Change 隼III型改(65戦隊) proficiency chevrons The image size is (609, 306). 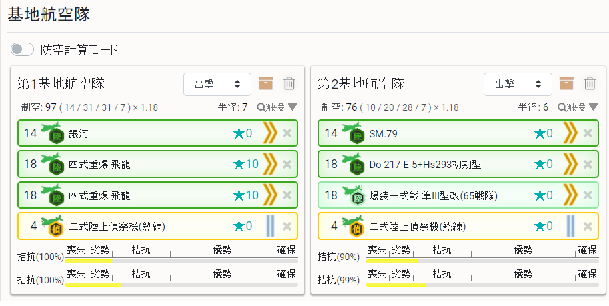click(570, 195)
